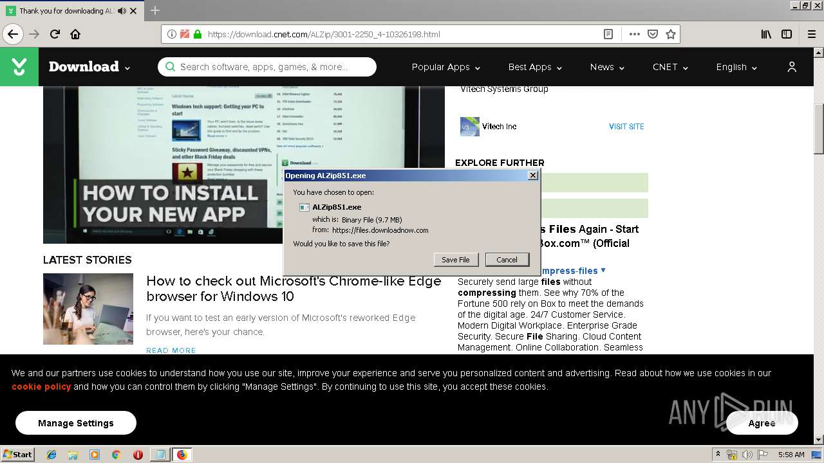
Task: Open page actions three-dot menu
Action: pyautogui.click(x=635, y=34)
